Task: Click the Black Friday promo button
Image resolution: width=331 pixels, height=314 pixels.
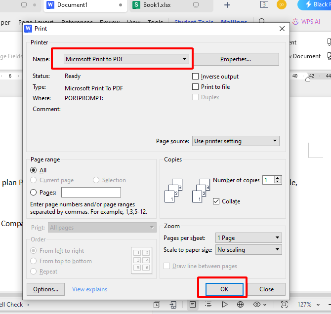Action: (x=315, y=4)
